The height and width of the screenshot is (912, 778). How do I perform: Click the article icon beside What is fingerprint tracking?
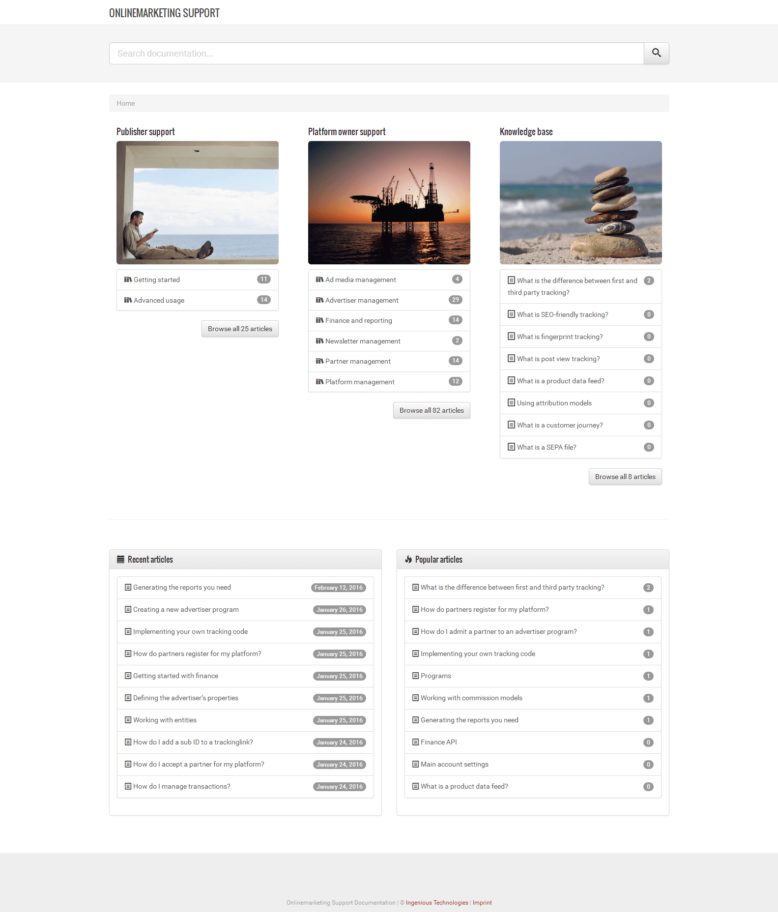511,336
